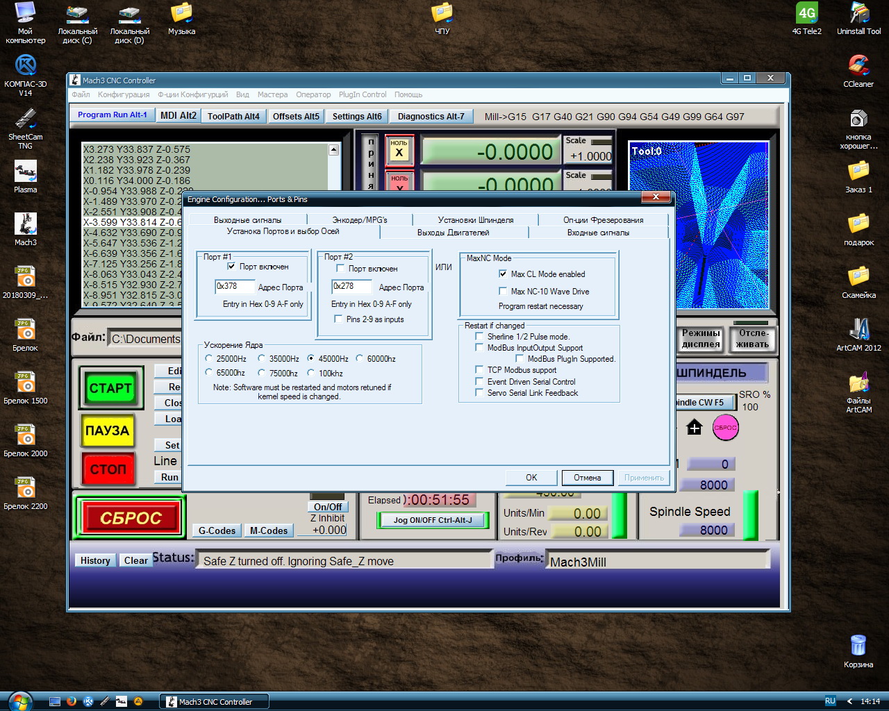The image size is (889, 711).
Task: Open the Оп-ции Фрезерования tab
Action: (603, 220)
